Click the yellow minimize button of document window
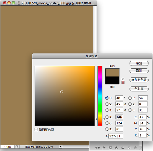Viewport: 153px width, 151px height. tap(9, 3)
